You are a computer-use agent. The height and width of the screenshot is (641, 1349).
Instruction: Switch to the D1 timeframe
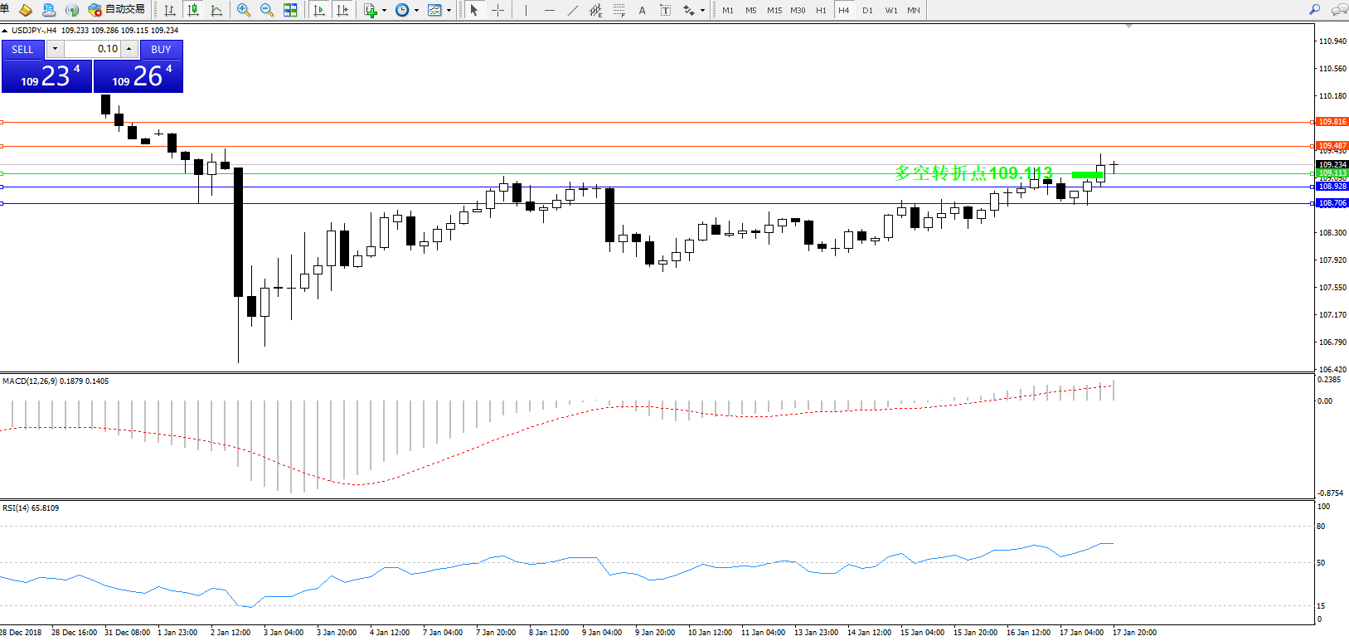coord(867,10)
